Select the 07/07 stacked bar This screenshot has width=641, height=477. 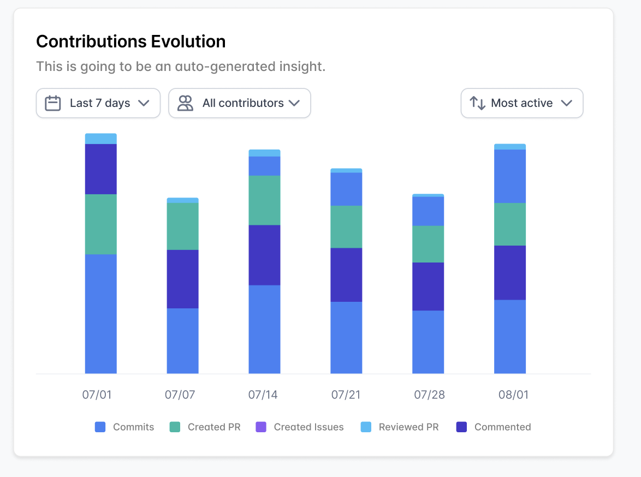(183, 286)
